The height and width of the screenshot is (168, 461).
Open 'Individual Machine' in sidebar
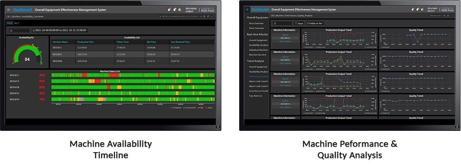(x=258, y=50)
